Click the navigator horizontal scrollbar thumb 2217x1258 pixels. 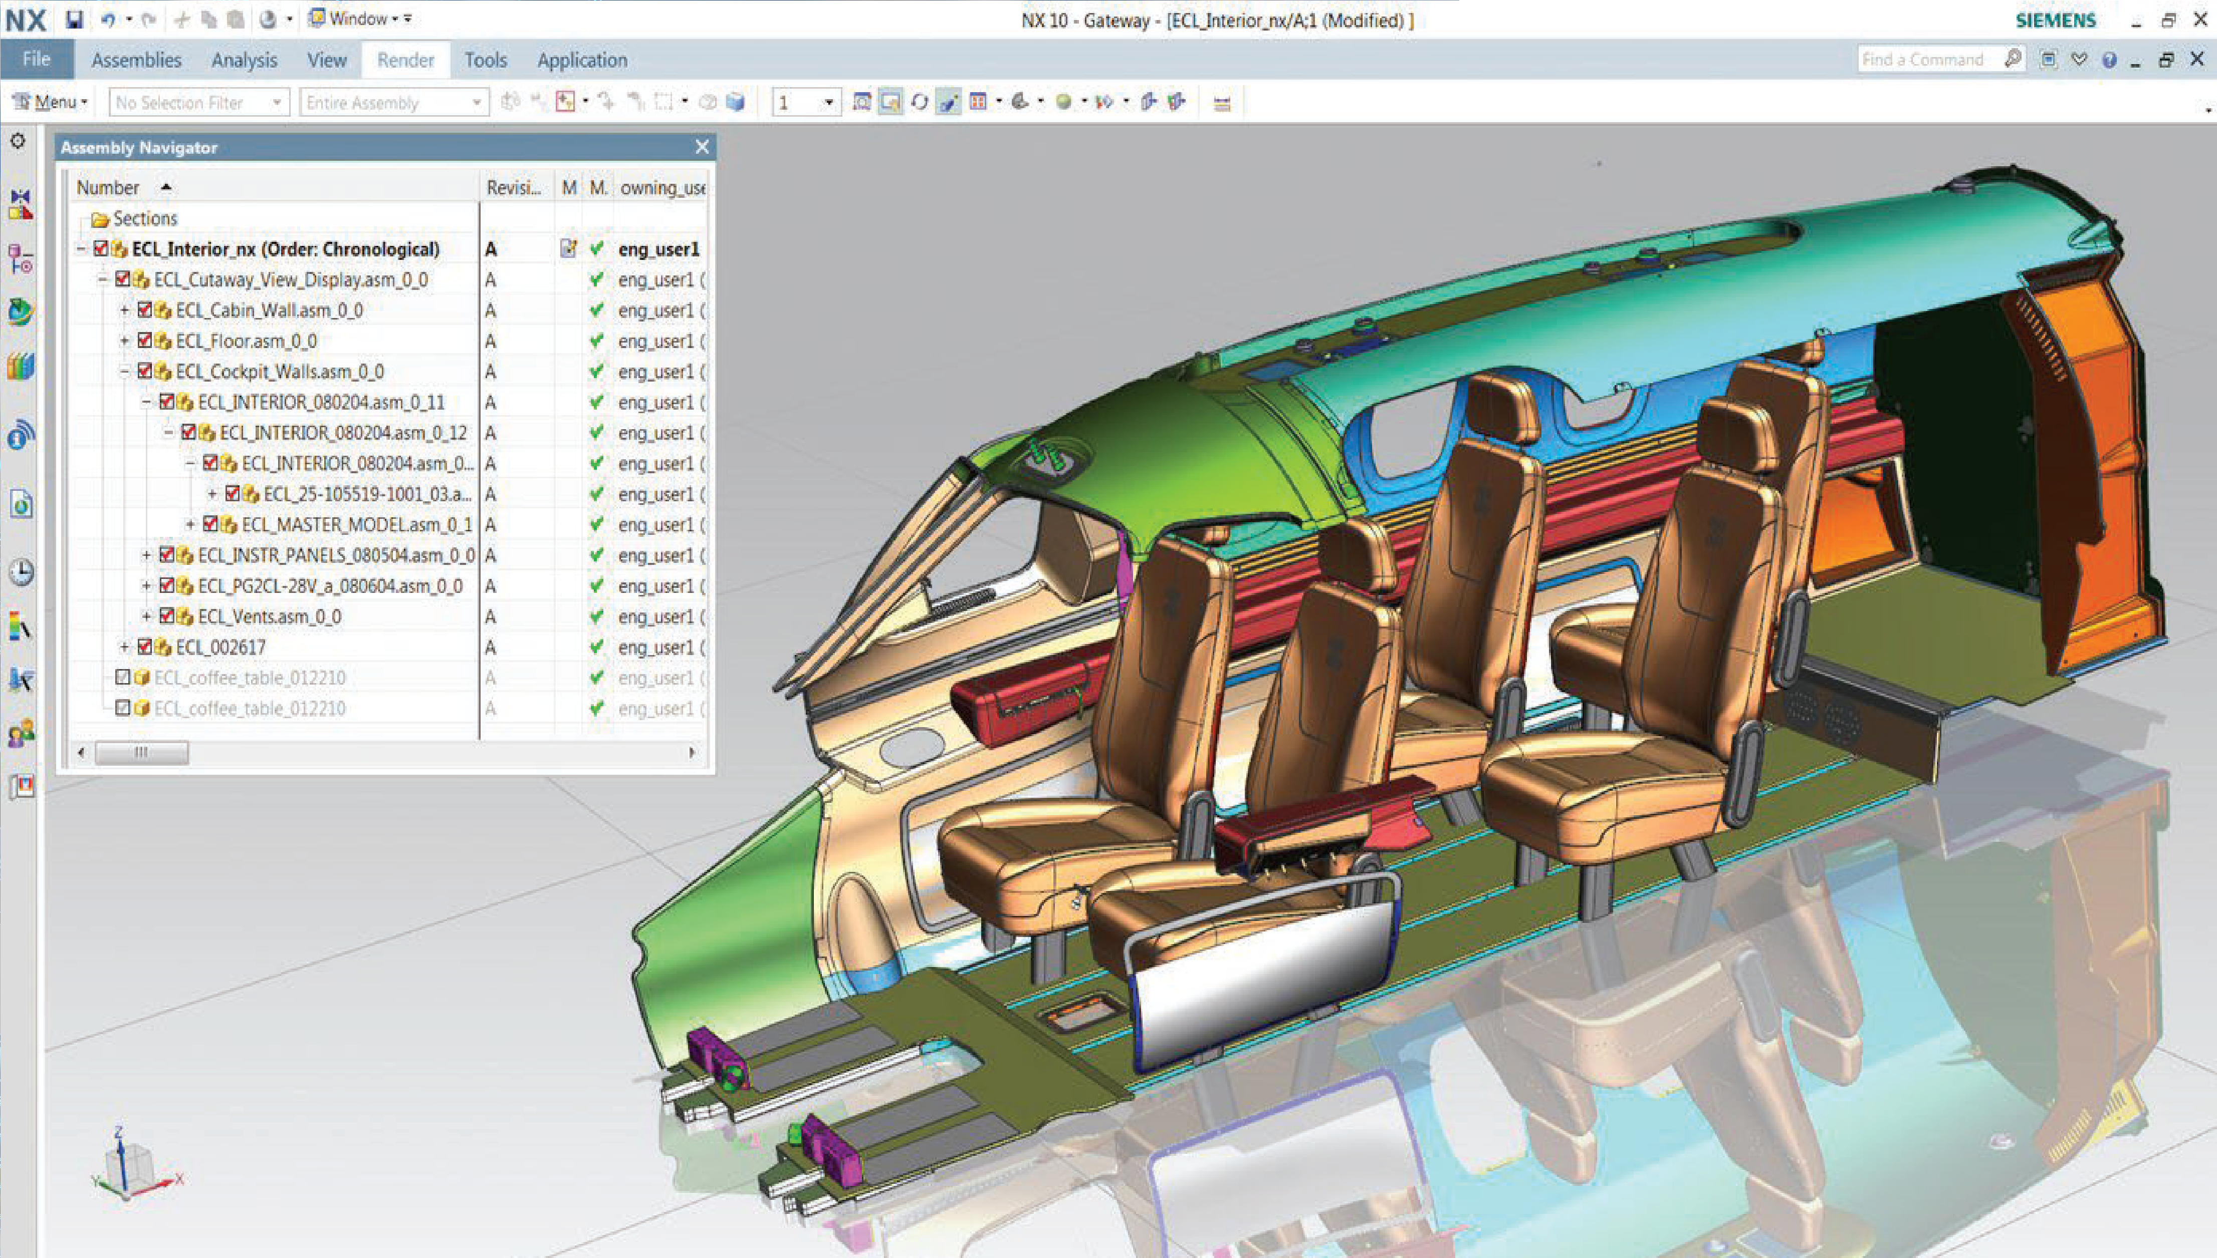coord(141,753)
